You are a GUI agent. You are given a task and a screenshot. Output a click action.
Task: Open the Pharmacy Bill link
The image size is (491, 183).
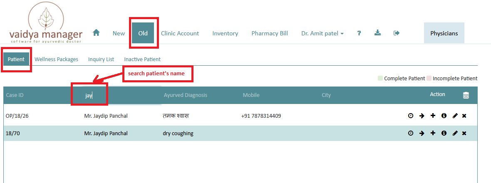[x=270, y=33]
